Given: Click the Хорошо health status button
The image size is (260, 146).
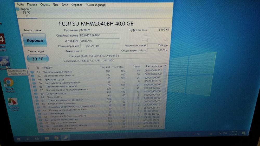Looking at the screenshot, I should 35,40.
